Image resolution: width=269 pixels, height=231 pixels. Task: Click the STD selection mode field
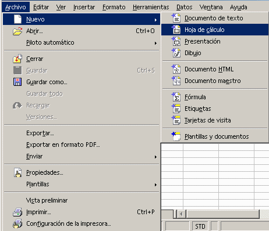coord(200,226)
